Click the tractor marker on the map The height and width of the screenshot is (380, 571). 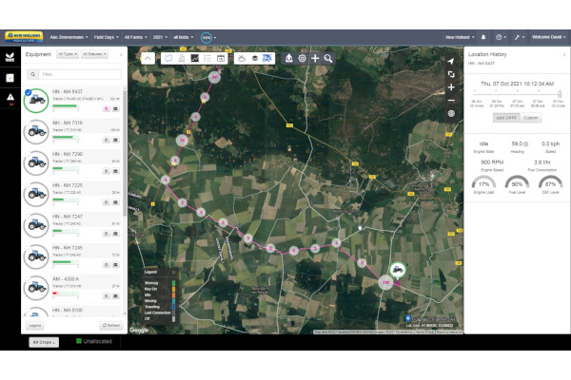pos(398,270)
